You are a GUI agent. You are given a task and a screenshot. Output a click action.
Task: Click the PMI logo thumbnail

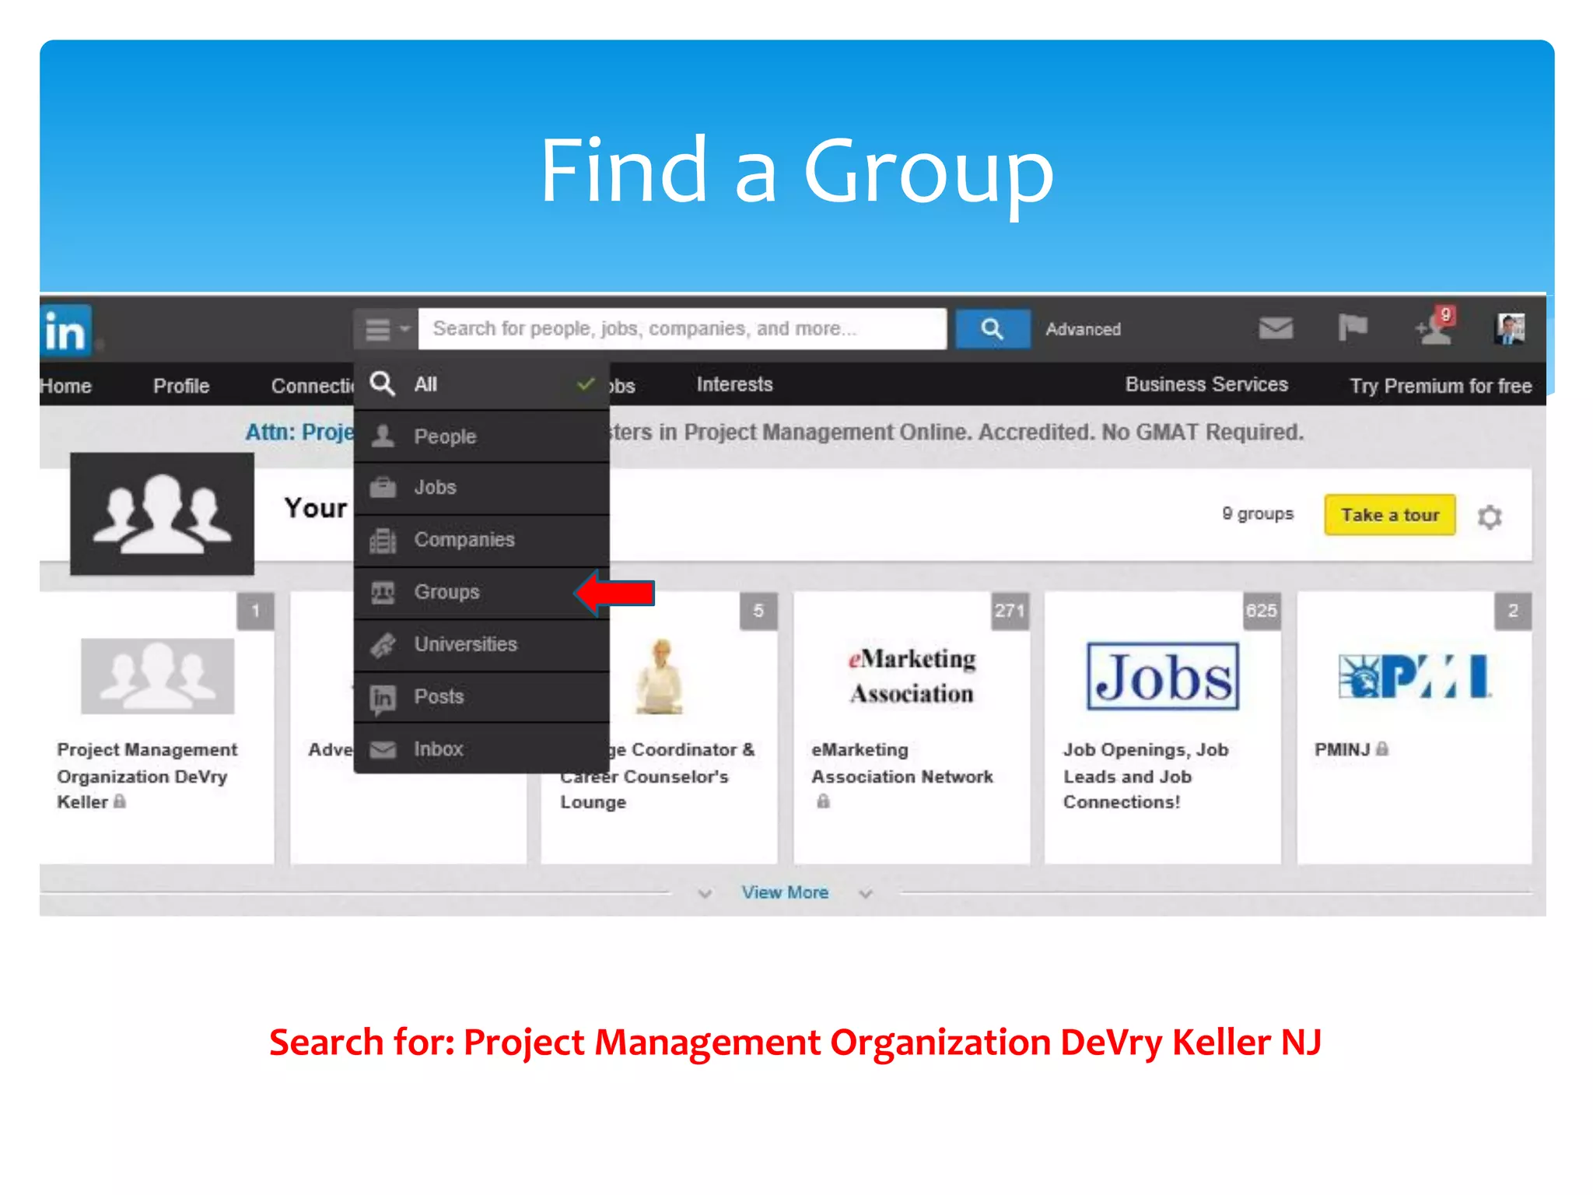[1414, 676]
